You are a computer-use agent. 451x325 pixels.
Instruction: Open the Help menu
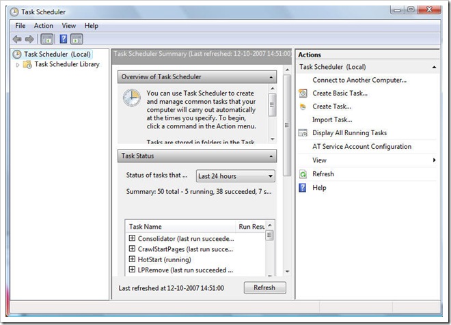(91, 26)
